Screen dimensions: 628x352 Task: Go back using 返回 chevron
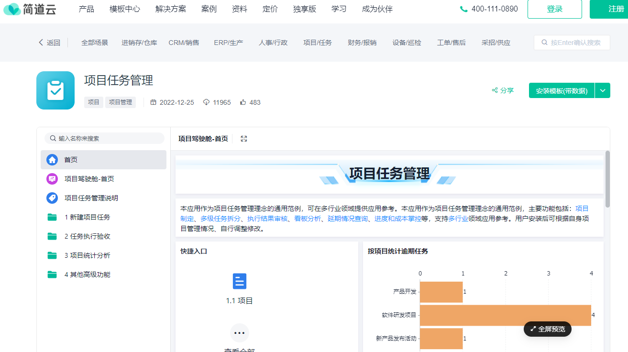41,43
